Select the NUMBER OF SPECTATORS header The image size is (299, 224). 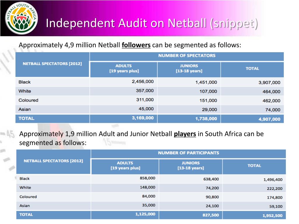(x=187, y=56)
